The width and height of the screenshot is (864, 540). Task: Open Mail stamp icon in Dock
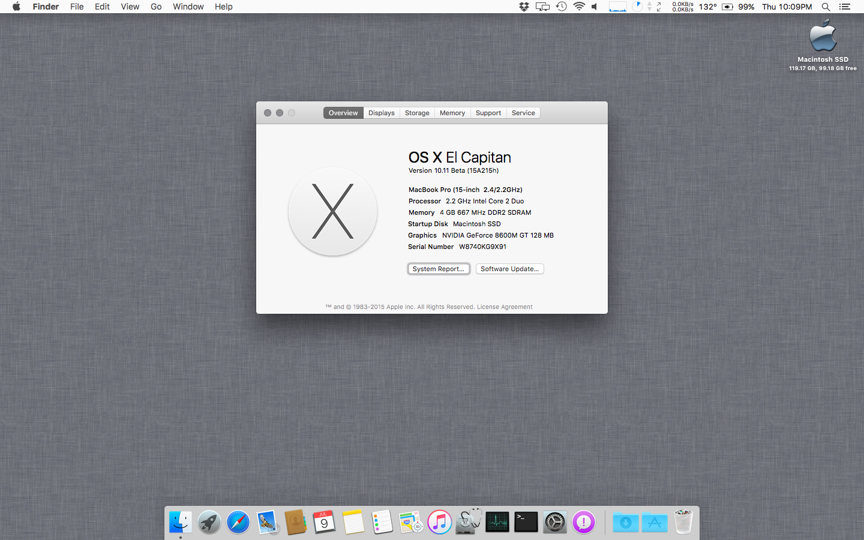266,522
